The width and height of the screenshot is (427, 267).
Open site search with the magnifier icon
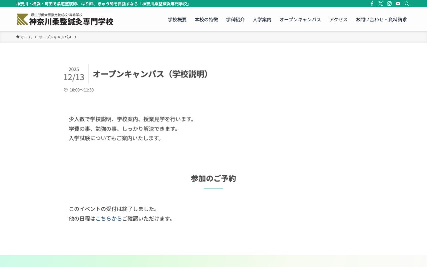[407, 4]
